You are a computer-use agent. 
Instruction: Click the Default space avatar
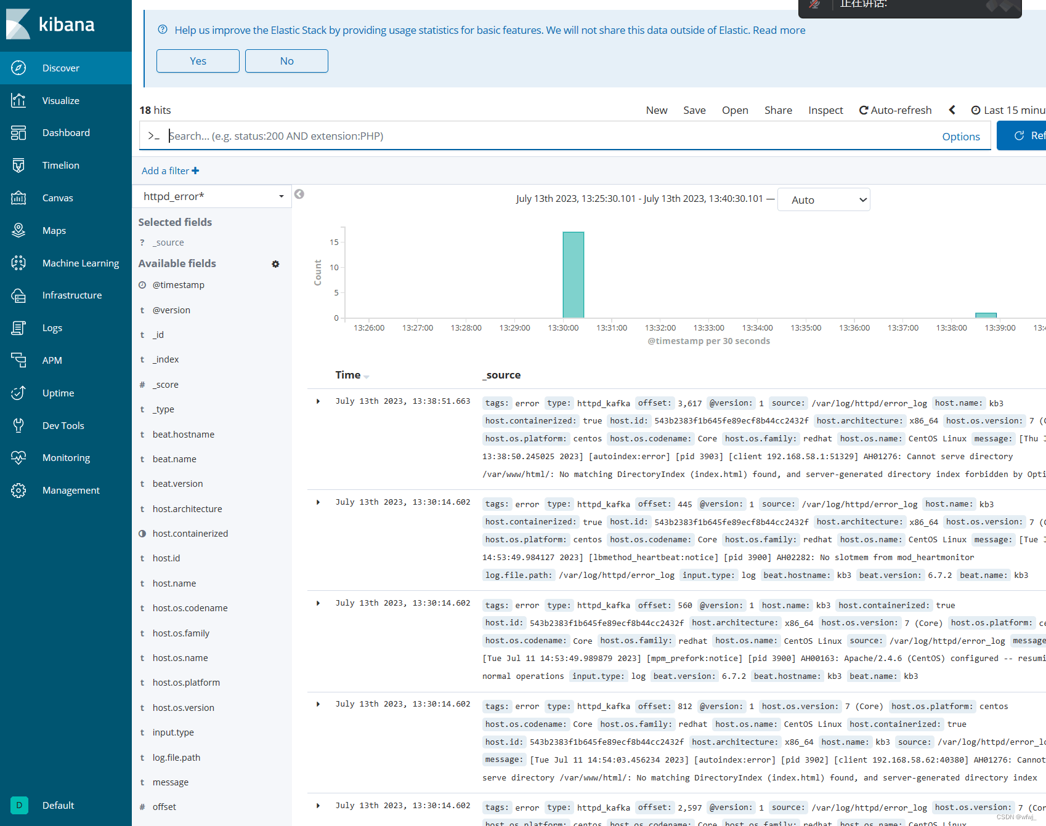[19, 805]
